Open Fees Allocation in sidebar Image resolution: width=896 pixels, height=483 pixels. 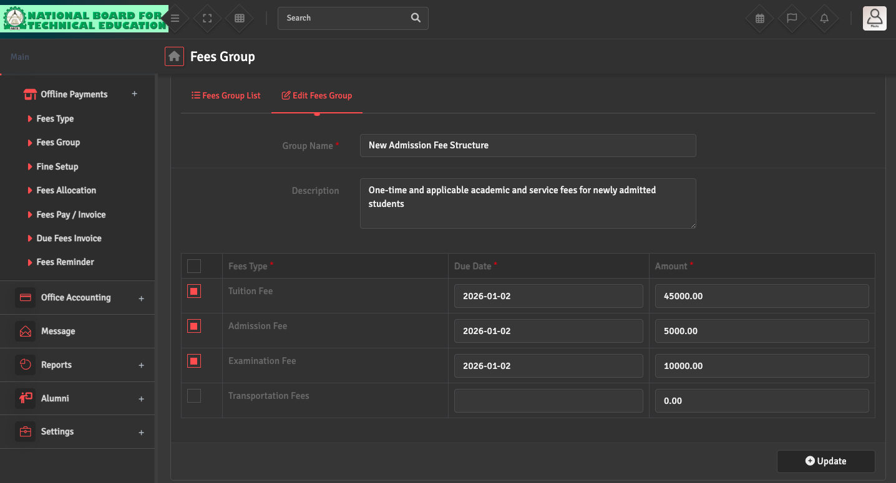tap(66, 191)
